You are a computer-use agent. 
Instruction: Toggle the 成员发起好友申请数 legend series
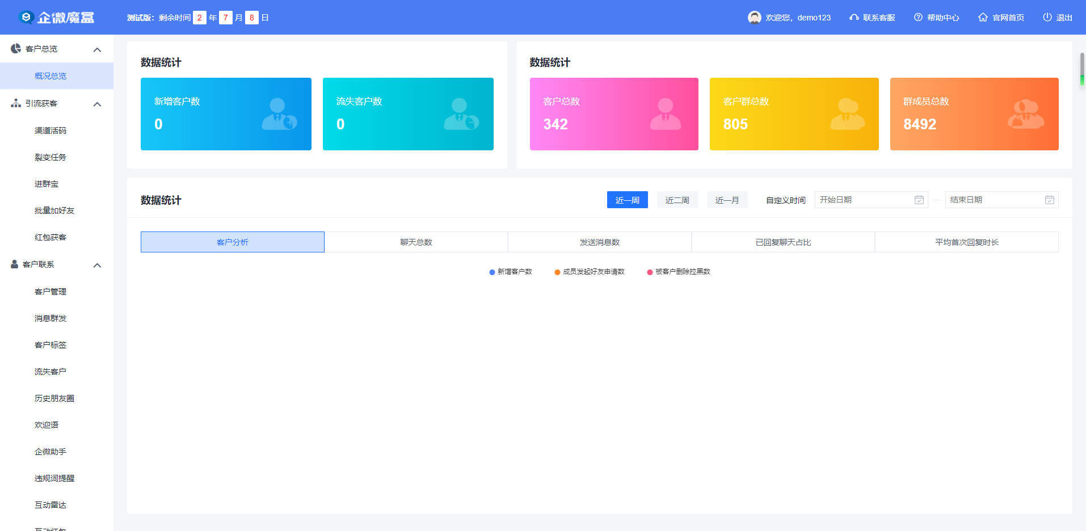tap(590, 272)
